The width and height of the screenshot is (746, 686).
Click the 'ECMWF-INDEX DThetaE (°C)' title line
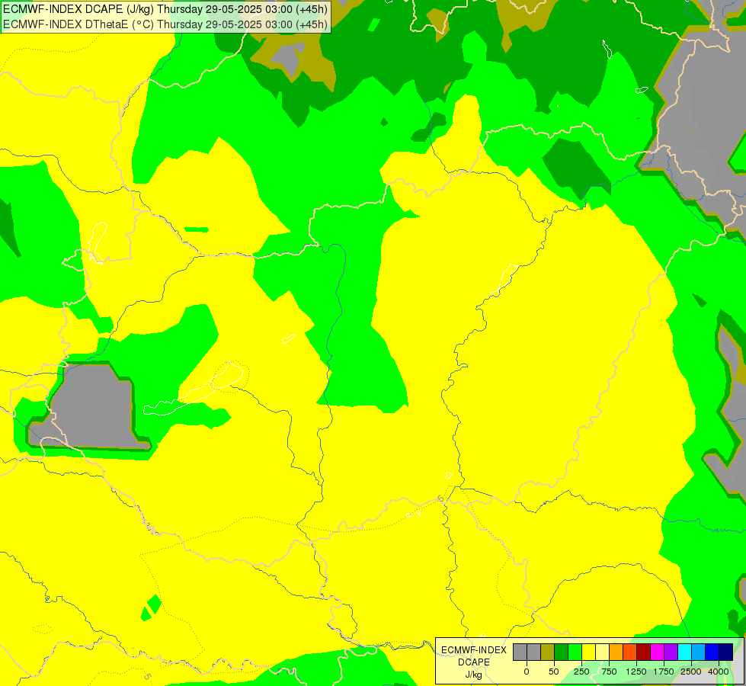(x=165, y=24)
